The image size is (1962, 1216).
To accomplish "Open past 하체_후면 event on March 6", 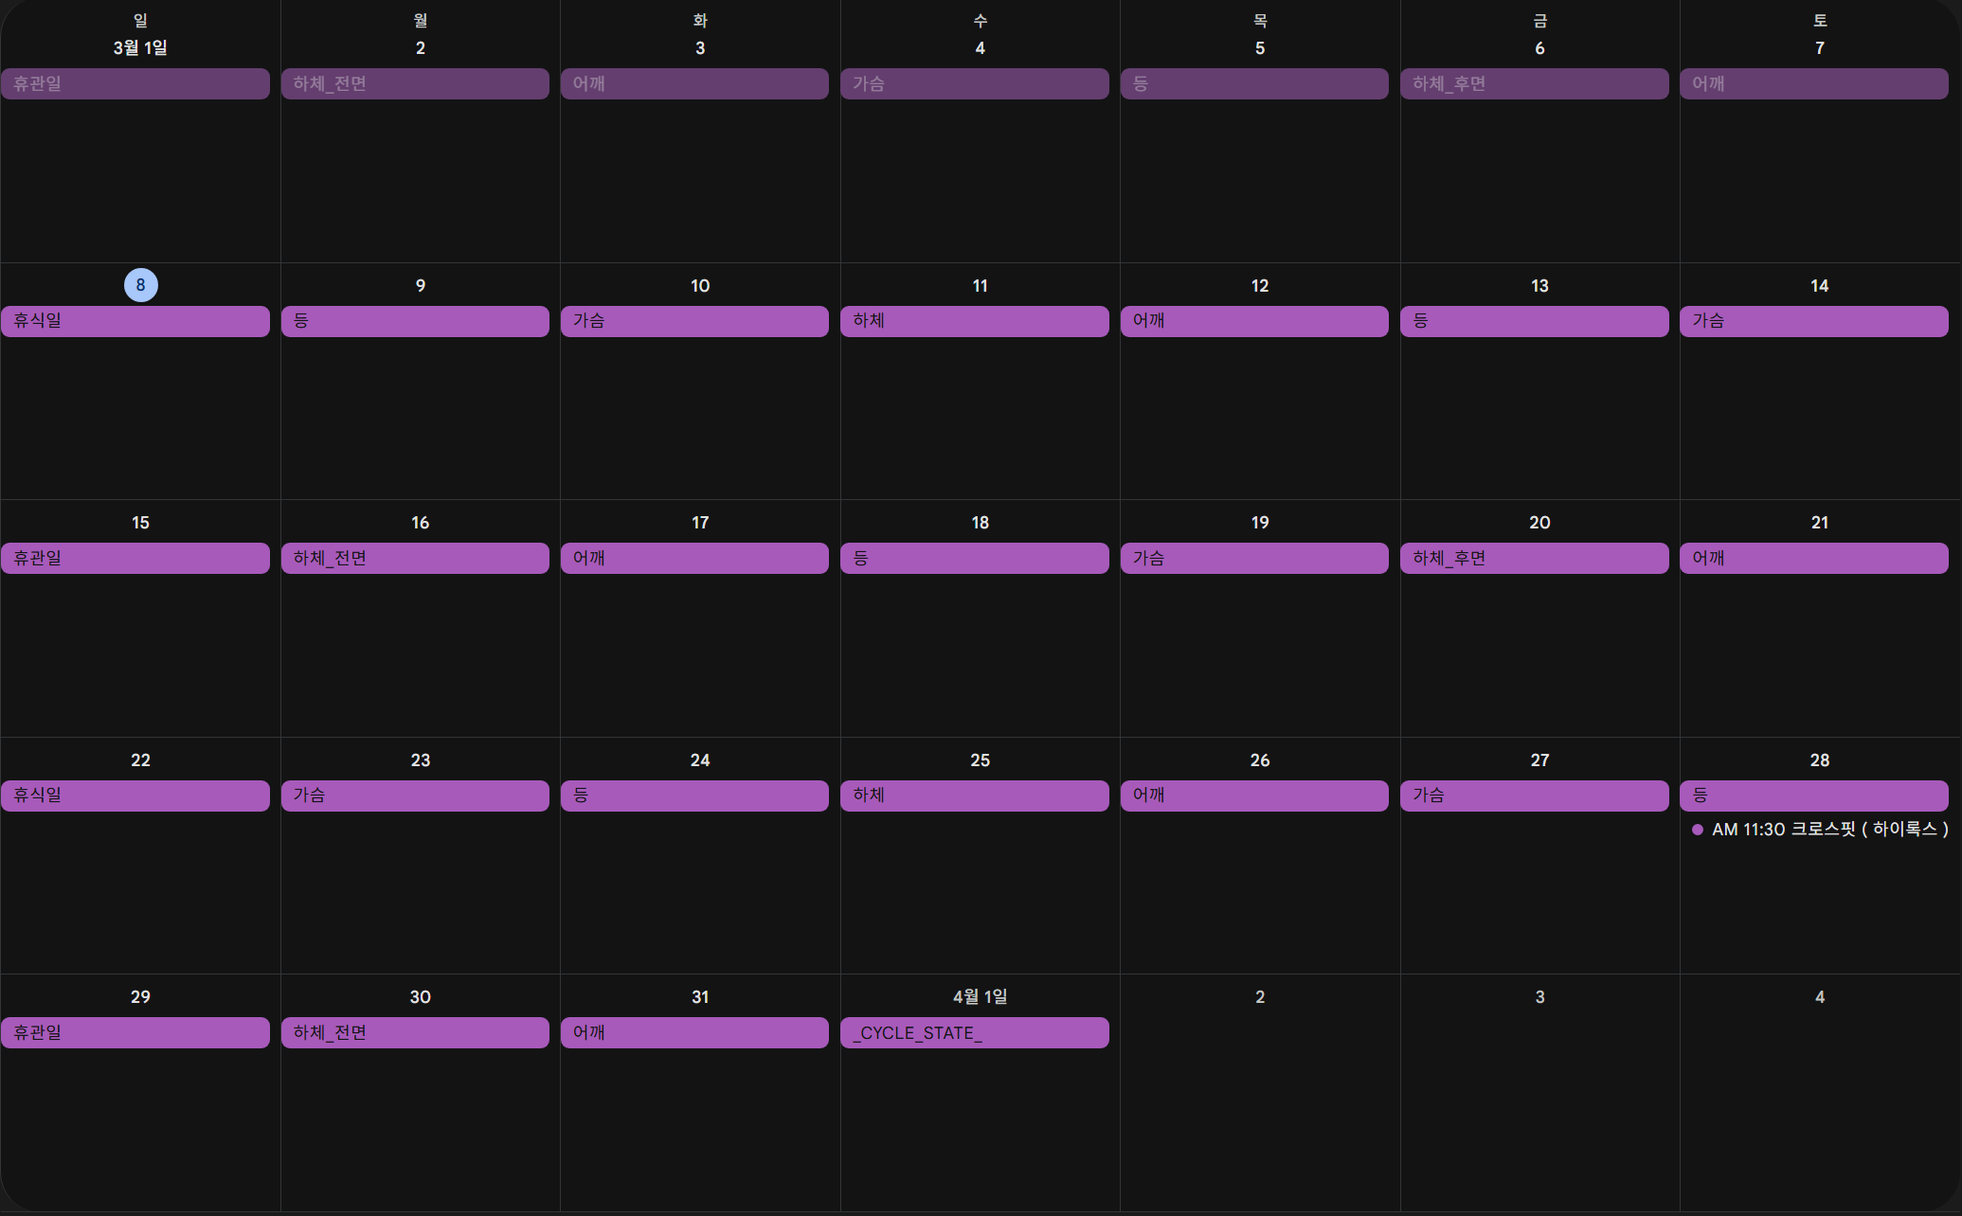I will [1534, 83].
